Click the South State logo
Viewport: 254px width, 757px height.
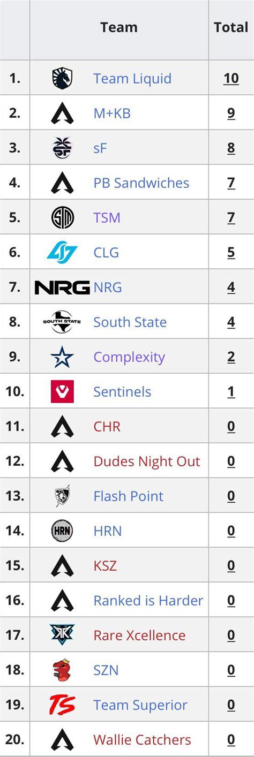pyautogui.click(x=62, y=322)
